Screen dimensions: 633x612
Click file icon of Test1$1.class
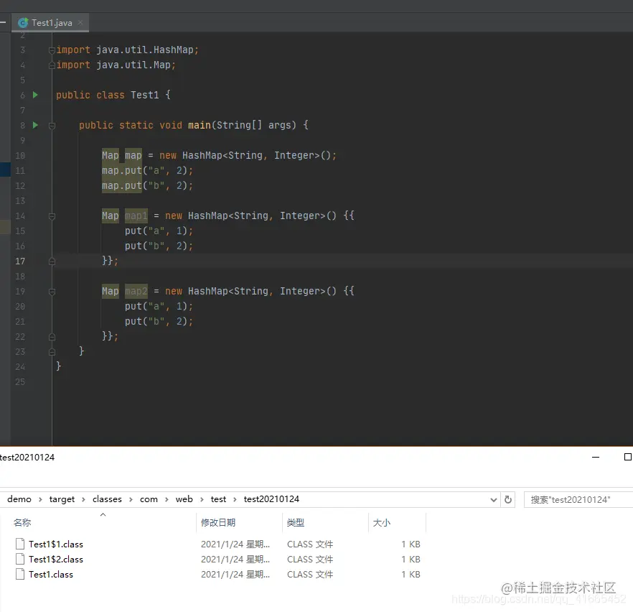tap(20, 544)
